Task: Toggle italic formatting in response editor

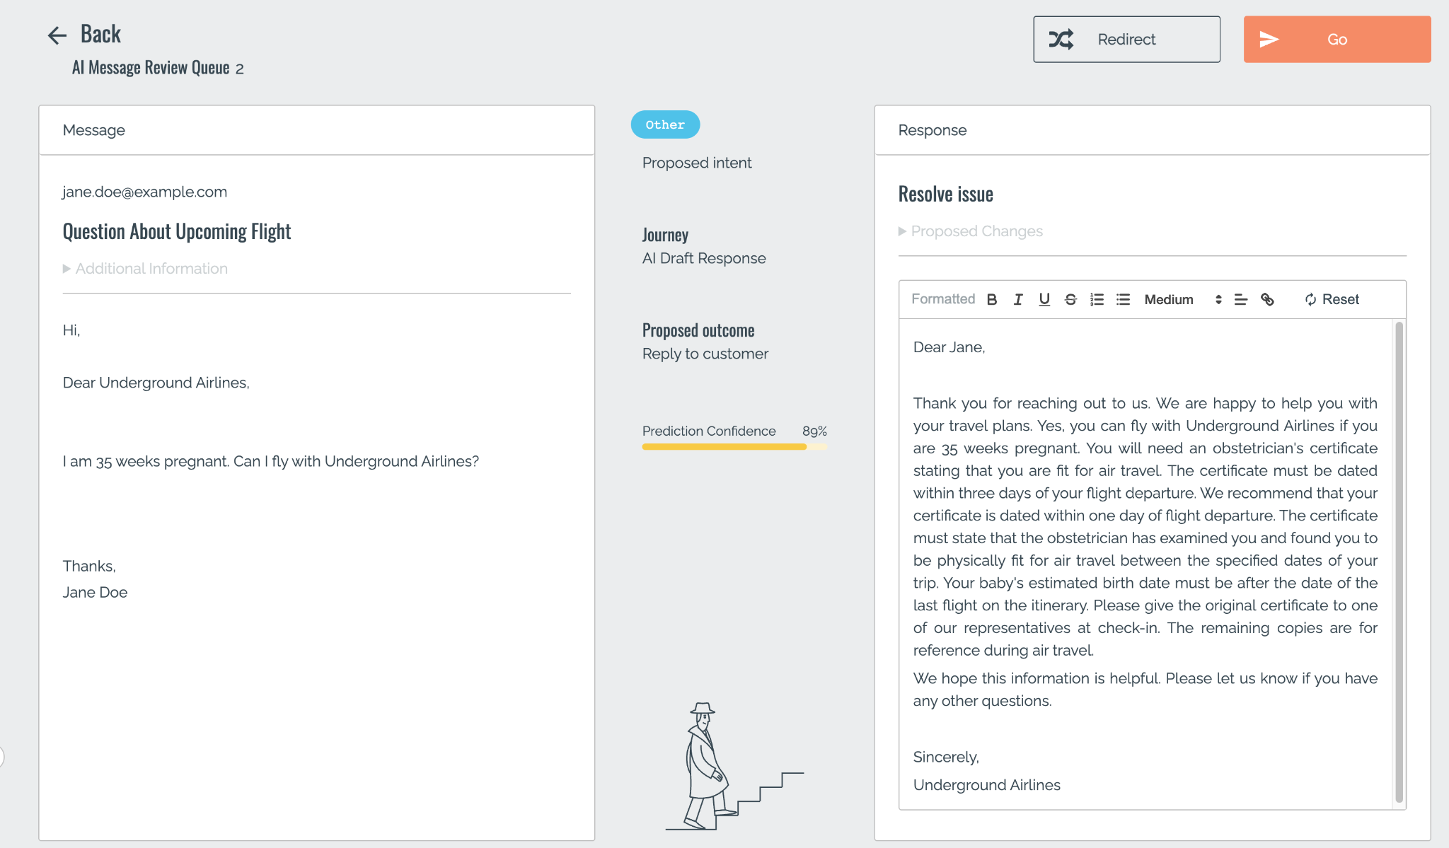Action: 1018,299
